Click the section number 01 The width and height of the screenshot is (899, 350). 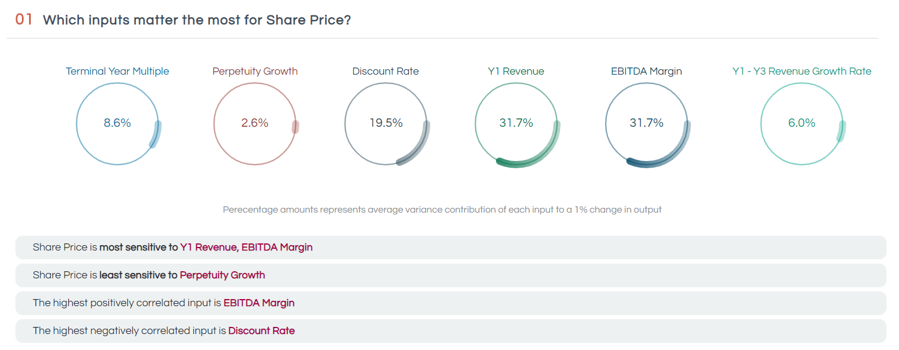24,20
